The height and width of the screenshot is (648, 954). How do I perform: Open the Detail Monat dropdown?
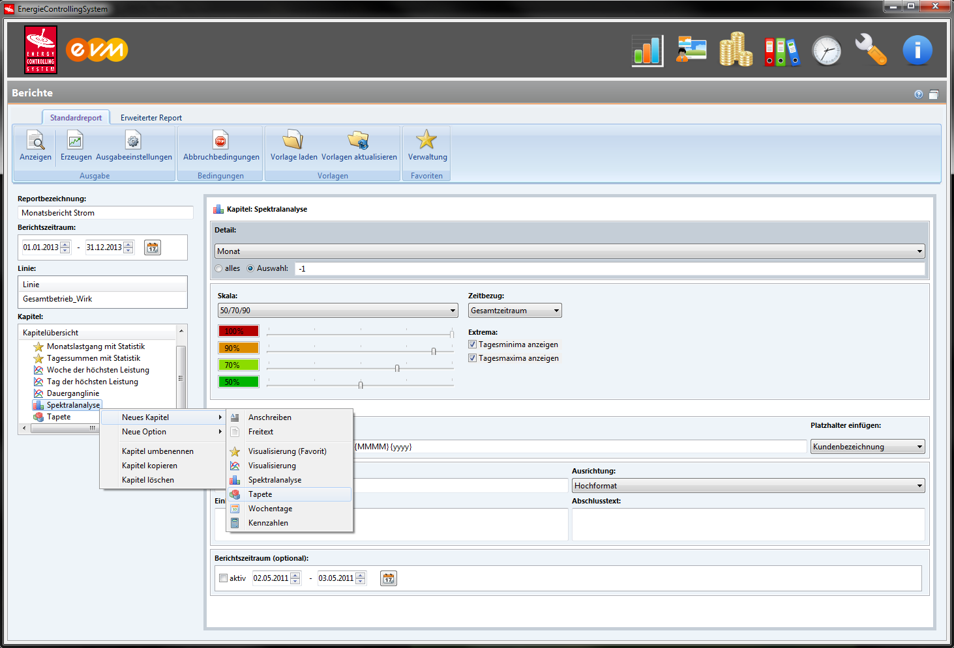click(570, 251)
